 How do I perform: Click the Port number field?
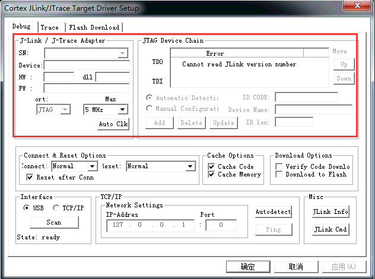221,225
